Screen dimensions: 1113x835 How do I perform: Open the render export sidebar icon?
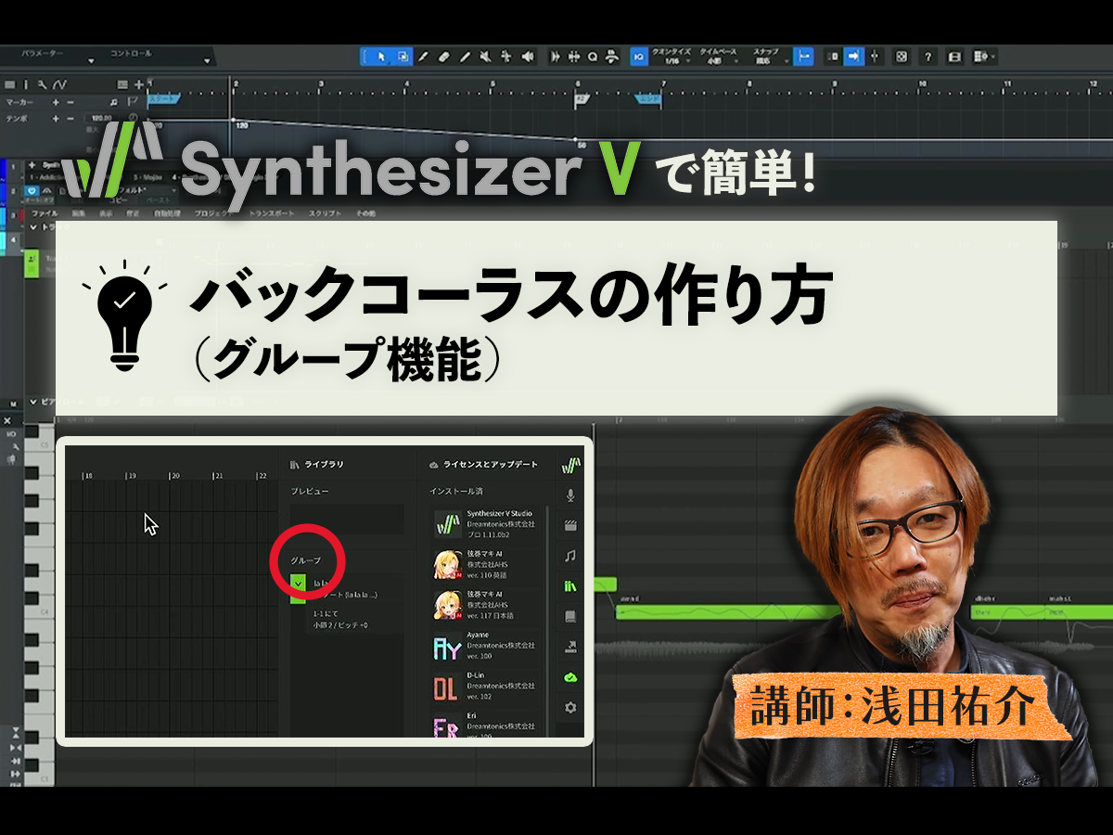(570, 647)
